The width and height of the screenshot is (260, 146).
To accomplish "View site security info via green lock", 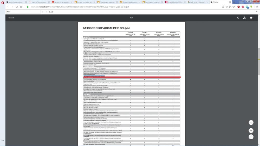I will point(28,7).
